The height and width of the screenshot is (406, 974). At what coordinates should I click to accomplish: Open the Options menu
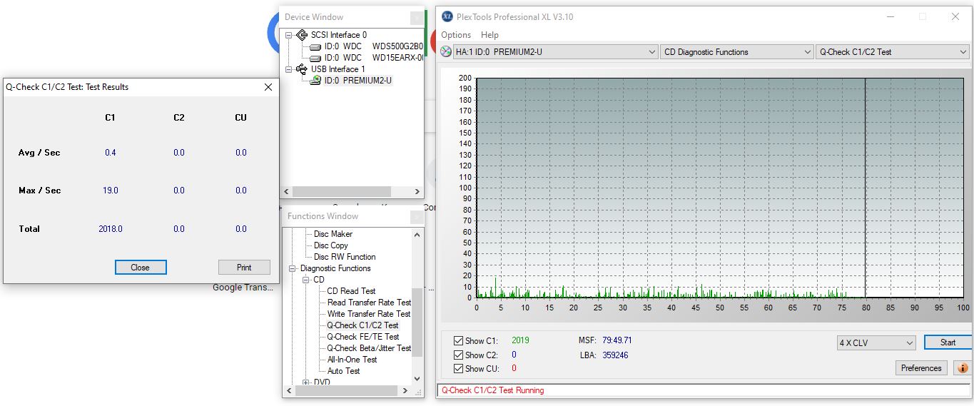456,35
